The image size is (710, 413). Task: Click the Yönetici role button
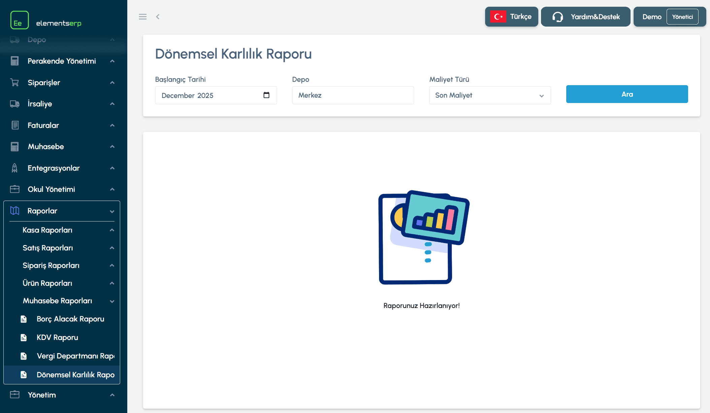(x=682, y=17)
